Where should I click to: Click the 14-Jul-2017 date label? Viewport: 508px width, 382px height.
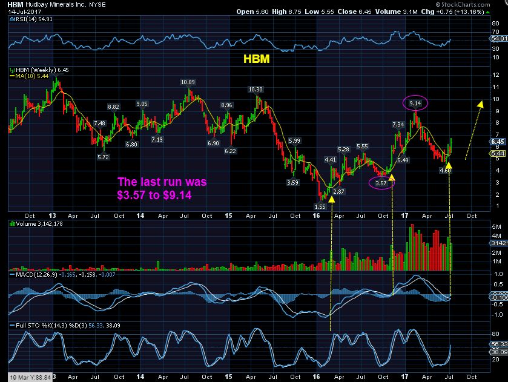click(x=25, y=12)
